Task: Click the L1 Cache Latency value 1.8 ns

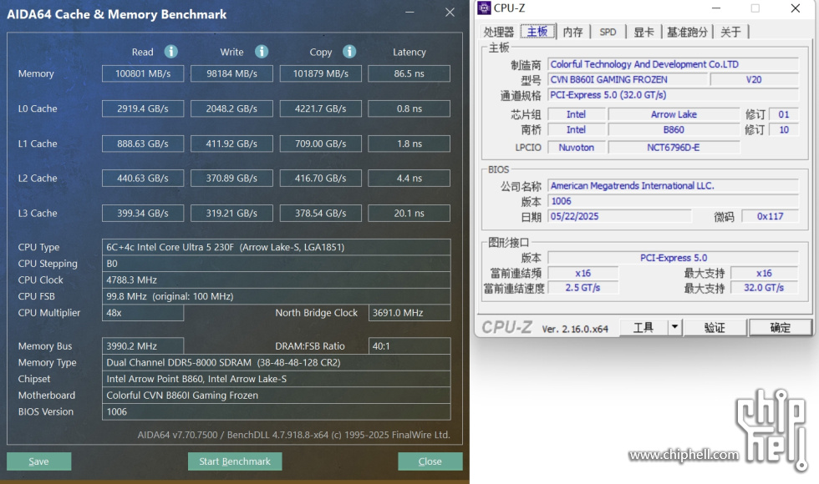Action: pos(409,144)
